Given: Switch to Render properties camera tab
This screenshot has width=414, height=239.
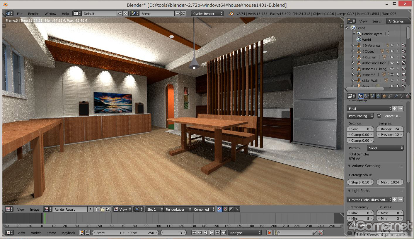Looking at the screenshot, I should tap(361, 96).
